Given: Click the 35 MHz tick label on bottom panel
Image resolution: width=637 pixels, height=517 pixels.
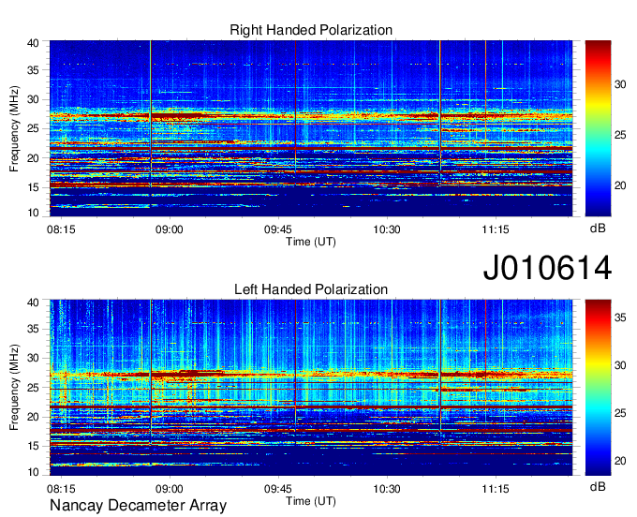Looking at the screenshot, I should [33, 329].
